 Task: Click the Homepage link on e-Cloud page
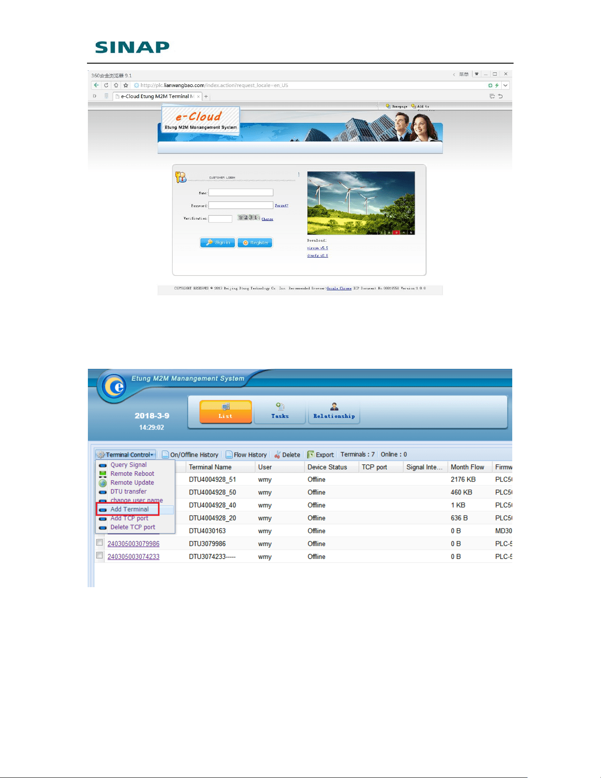tap(397, 106)
